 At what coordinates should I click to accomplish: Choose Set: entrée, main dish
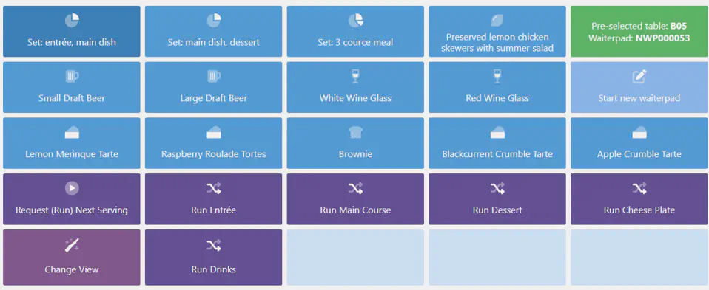72,32
